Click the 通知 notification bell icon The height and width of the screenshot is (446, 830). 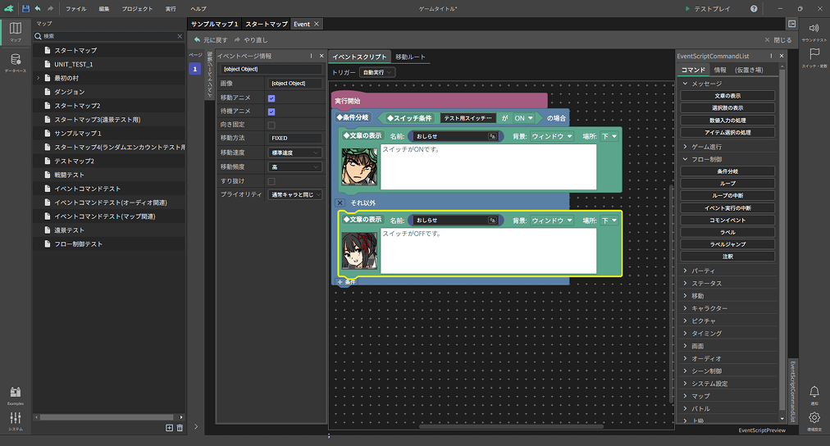(x=814, y=394)
